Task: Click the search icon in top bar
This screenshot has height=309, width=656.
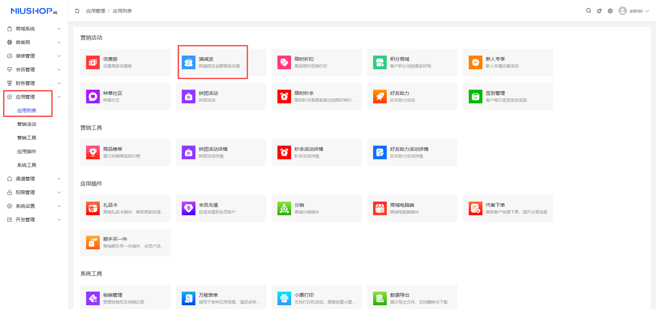Action: click(588, 11)
